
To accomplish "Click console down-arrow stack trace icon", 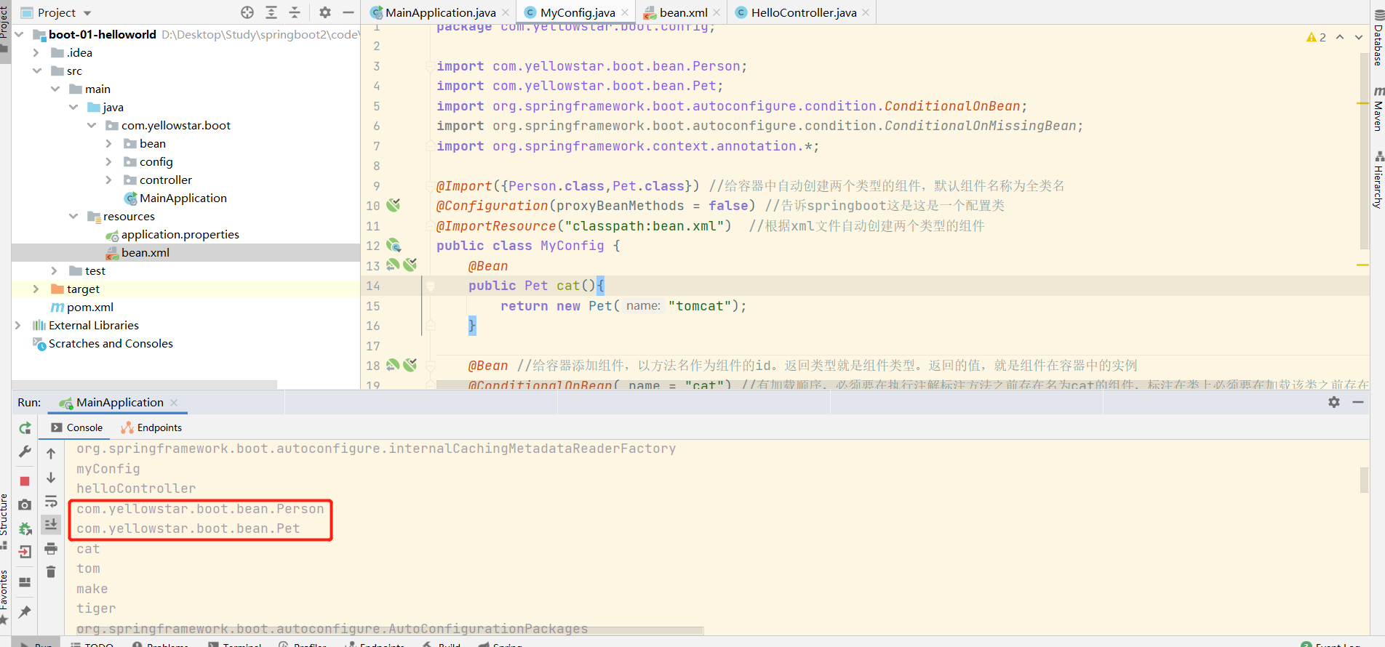I will (x=51, y=478).
